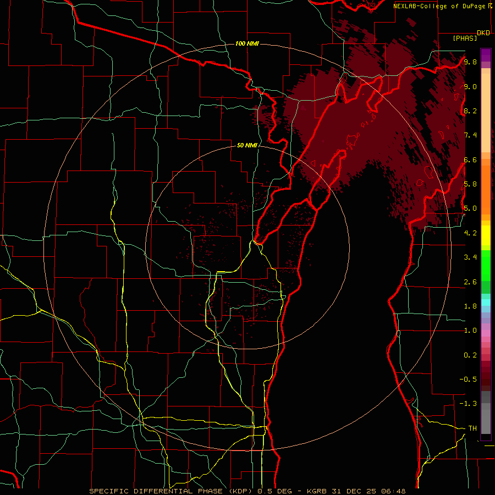Select the 3.4 value on color scale
Image resolution: width=495 pixels, height=495 pixels.
470,257
